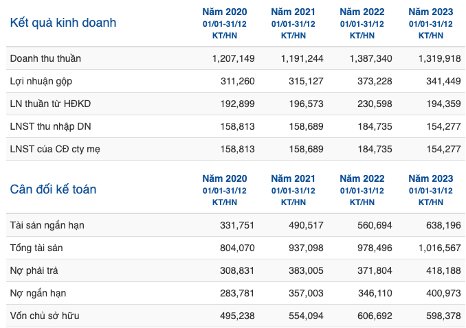Select Năm 2022 header in Kết quả kinh doanh
This screenshot has width=466, height=328.
point(362,12)
